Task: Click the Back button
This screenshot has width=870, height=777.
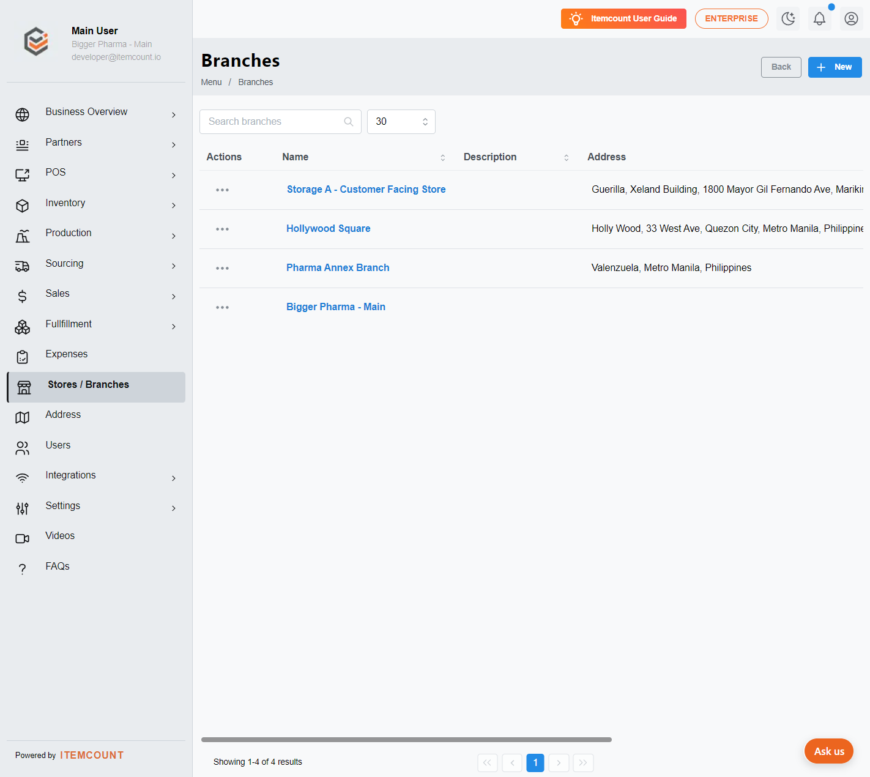Action: click(781, 67)
